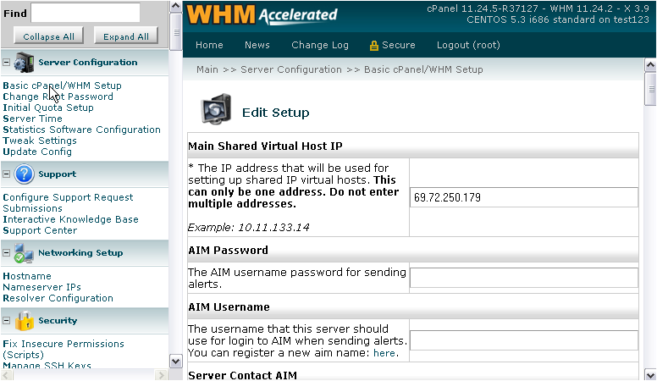Click the padlock icon beside Secure

[x=373, y=46]
